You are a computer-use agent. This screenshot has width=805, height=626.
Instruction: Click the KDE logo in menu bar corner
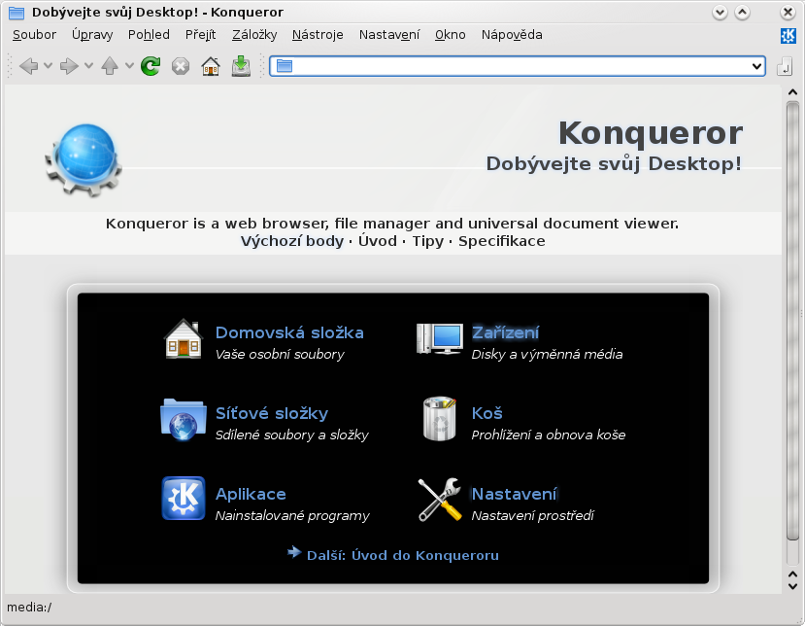[x=788, y=35]
